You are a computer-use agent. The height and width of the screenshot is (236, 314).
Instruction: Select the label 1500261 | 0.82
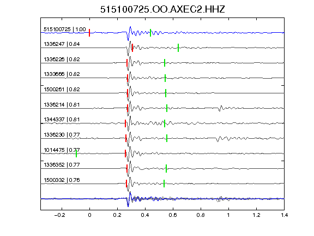pyautogui.click(x=62, y=89)
